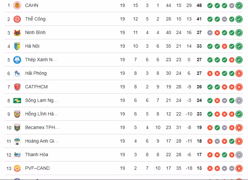
Task: Click CAHN's 48 points value
Action: click(199, 5)
